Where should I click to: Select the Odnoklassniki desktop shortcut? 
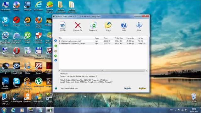coord(28,98)
